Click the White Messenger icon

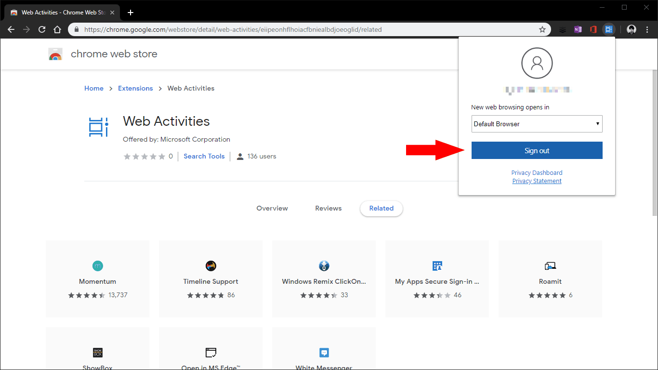point(324,352)
